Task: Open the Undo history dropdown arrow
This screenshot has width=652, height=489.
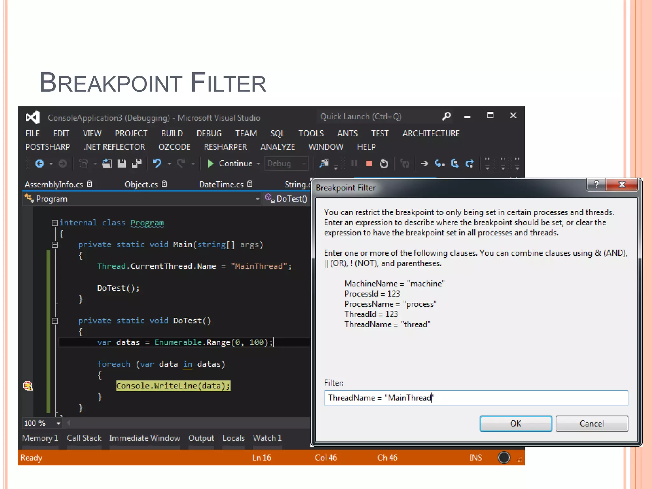Action: pos(169,164)
